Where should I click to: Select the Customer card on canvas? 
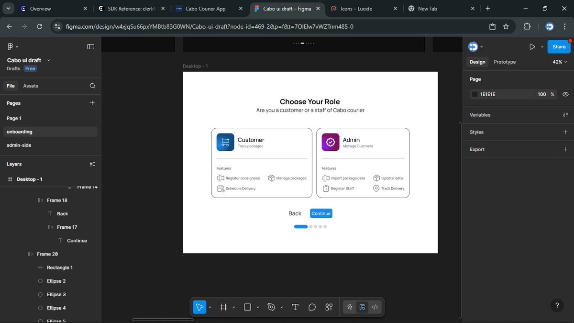tap(262, 163)
